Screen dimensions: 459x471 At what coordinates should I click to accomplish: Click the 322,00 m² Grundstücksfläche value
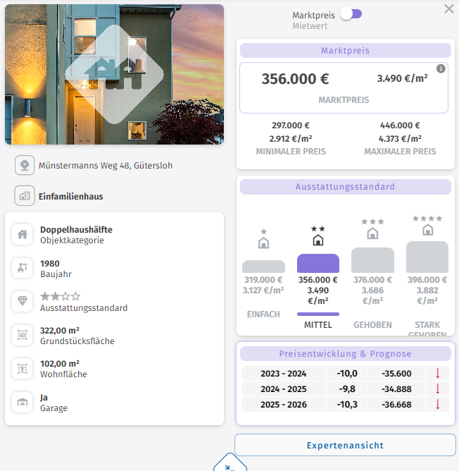(x=60, y=331)
